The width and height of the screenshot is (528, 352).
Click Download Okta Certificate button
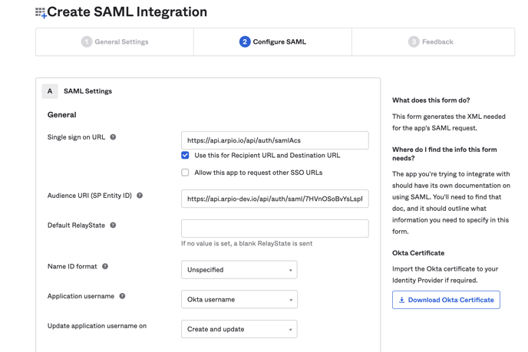coord(446,300)
